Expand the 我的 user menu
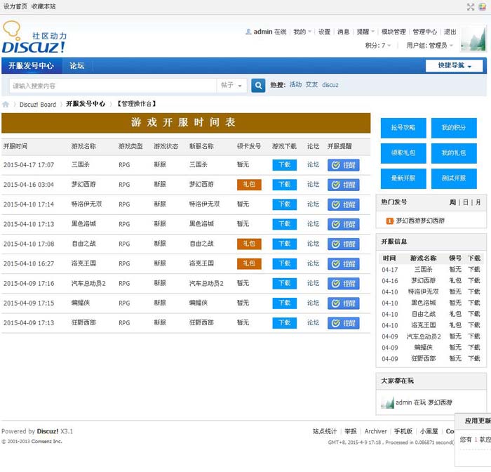The width and height of the screenshot is (491, 472). click(302, 32)
